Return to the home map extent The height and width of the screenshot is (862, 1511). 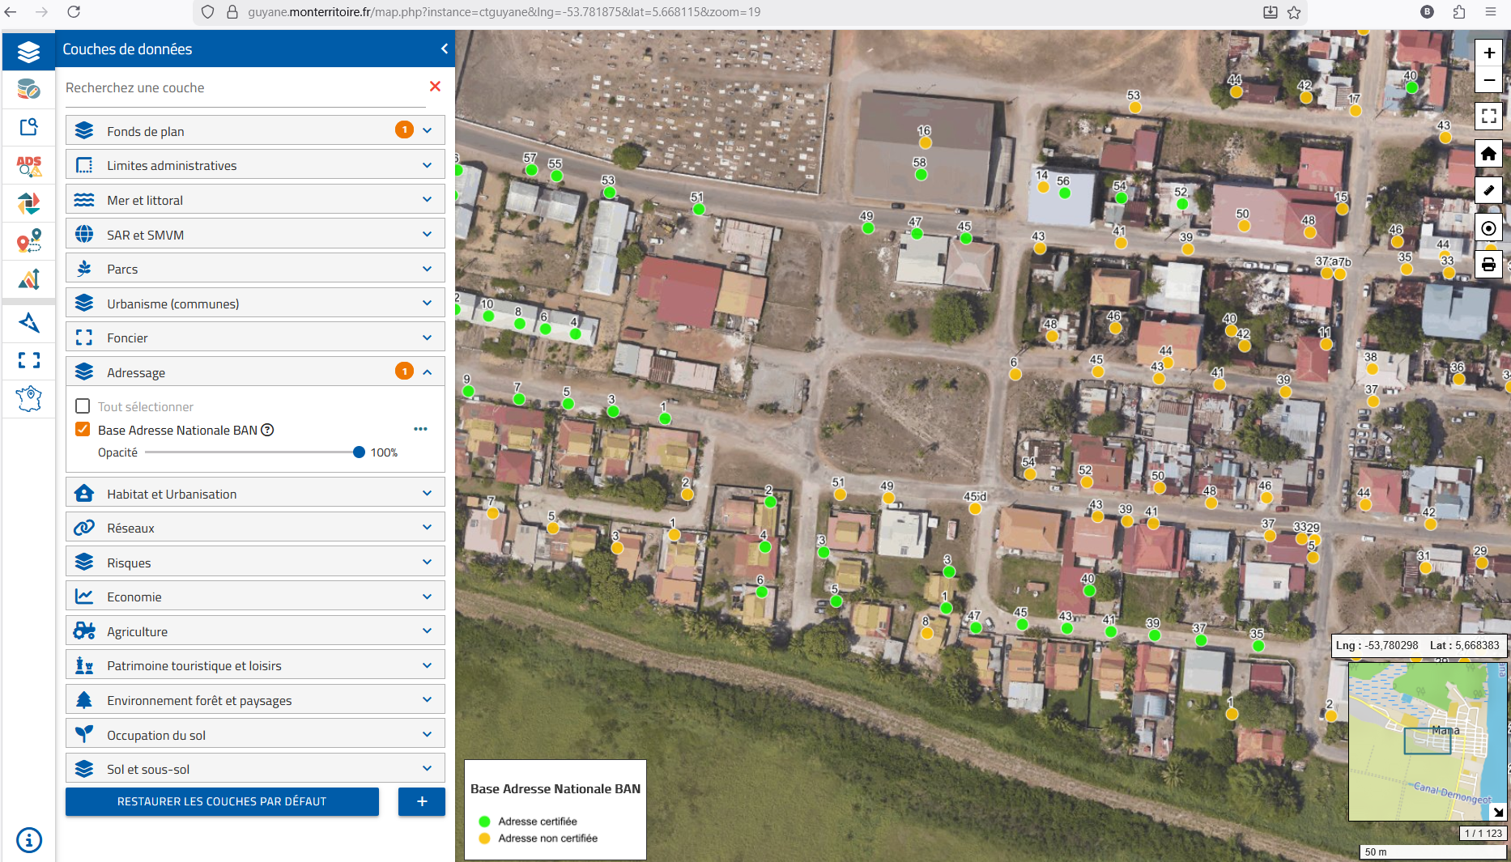click(1488, 154)
